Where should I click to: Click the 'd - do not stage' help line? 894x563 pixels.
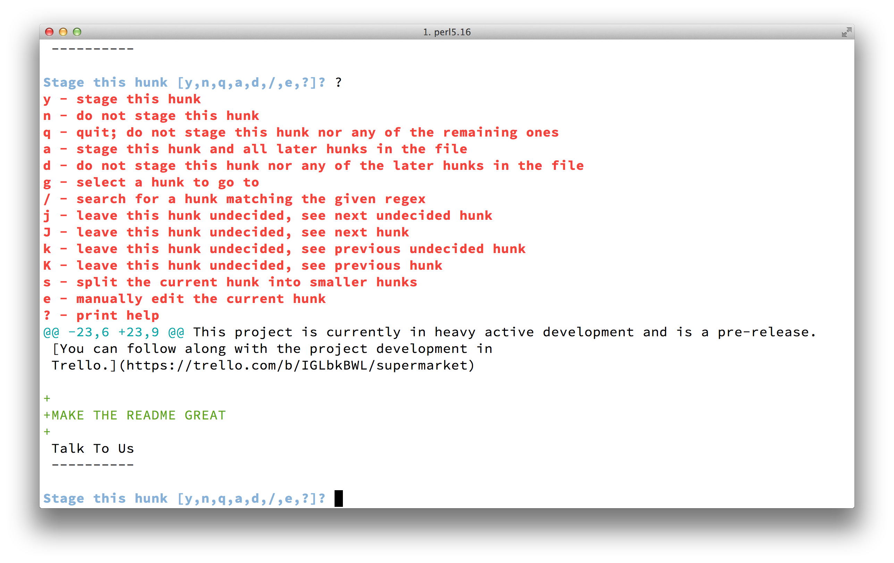point(313,166)
